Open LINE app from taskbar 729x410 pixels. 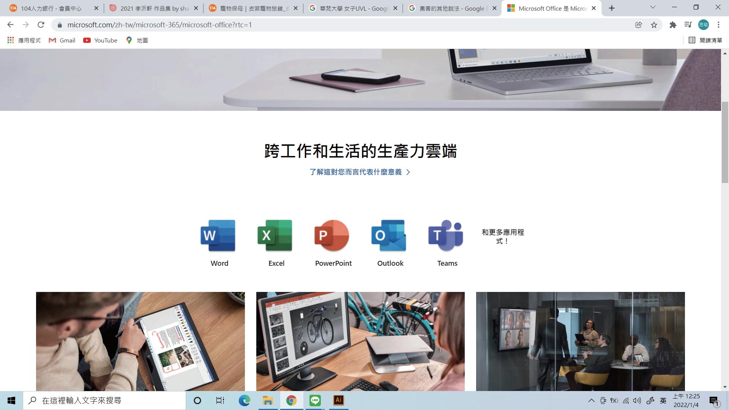tap(315, 400)
